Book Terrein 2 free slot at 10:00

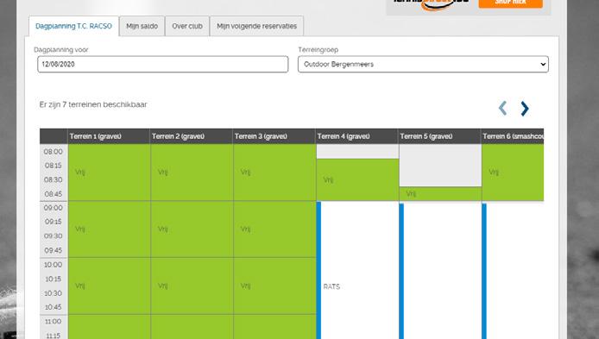point(192,286)
